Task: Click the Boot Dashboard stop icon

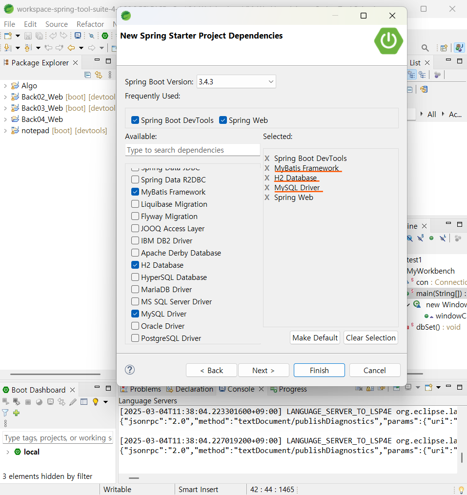Action: 28,402
